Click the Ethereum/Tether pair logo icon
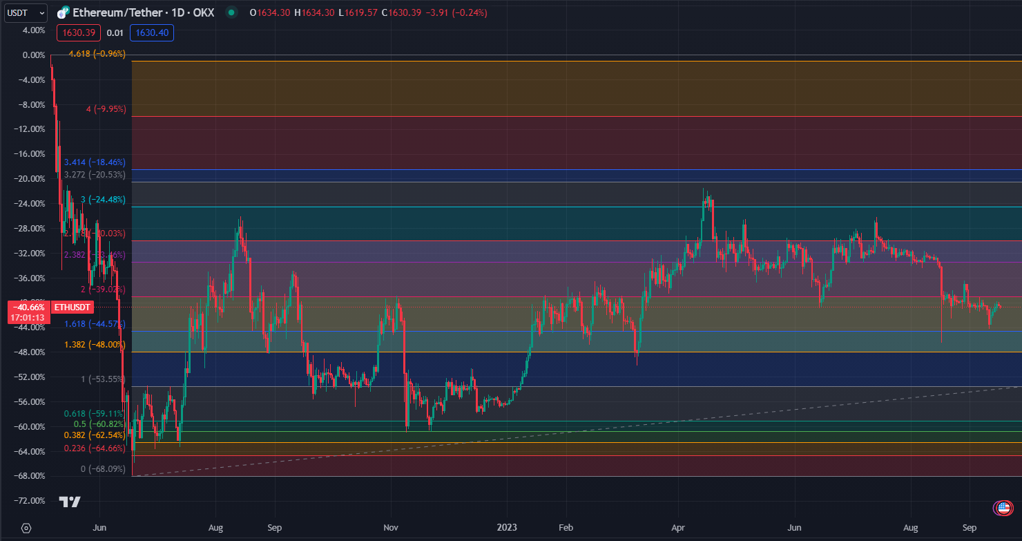The width and height of the screenshot is (1022, 541). pos(64,12)
